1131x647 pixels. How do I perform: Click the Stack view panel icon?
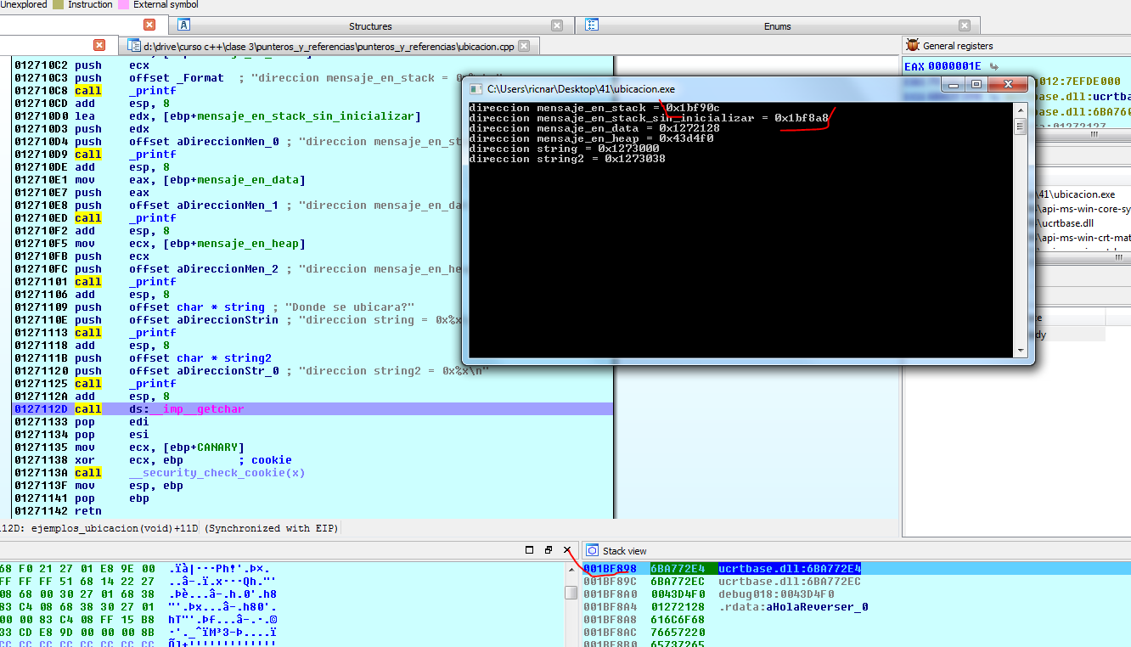(592, 551)
